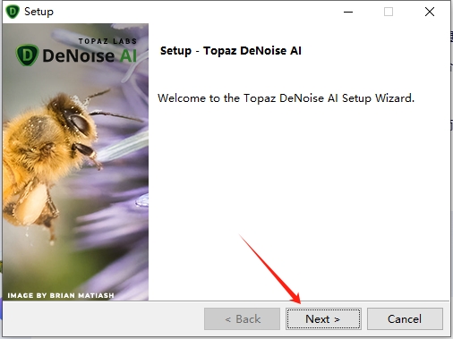The image size is (453, 339).
Task: Click the "Setup - Topaz DeNoise AI" heading
Action: (231, 51)
